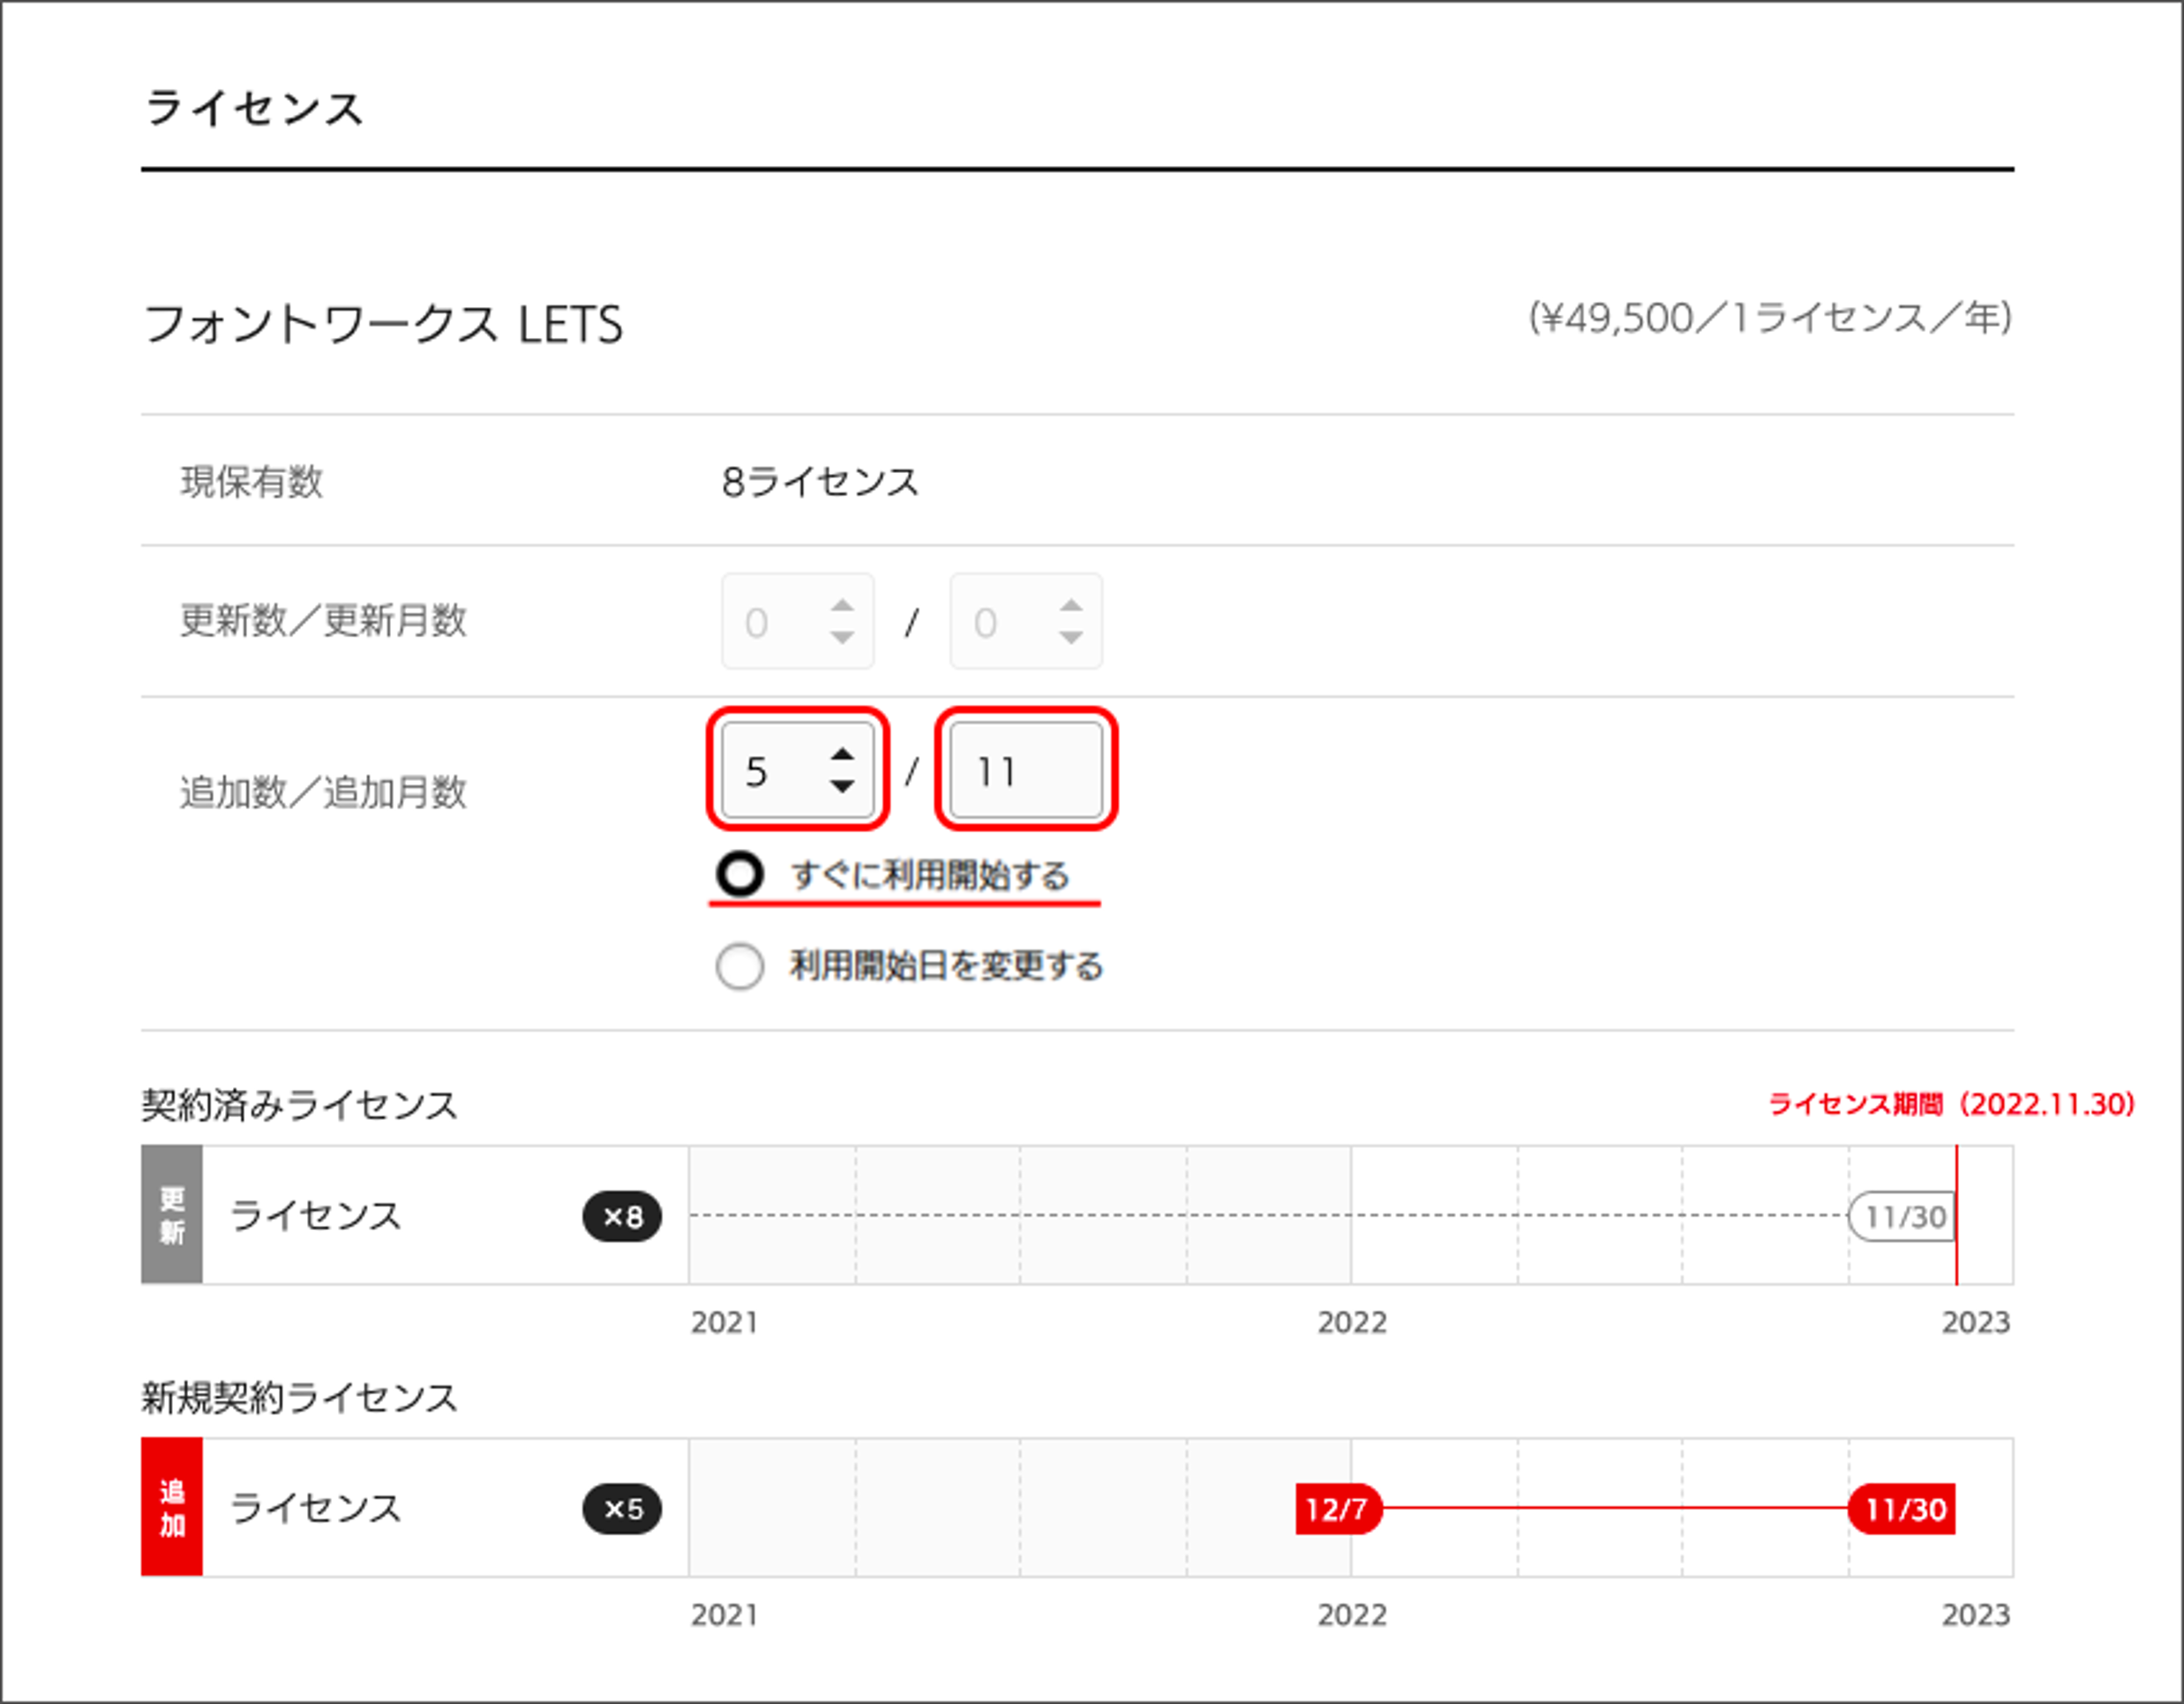The image size is (2184, 1704).
Task: Click the 'すぐに利用開始する' label text
Action: coord(930,876)
